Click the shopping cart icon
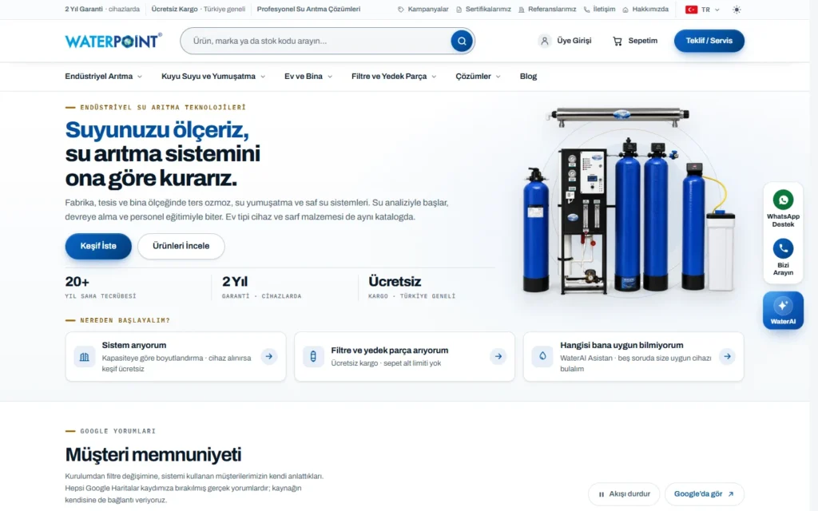Viewport: 818px width, 511px height. coord(617,41)
